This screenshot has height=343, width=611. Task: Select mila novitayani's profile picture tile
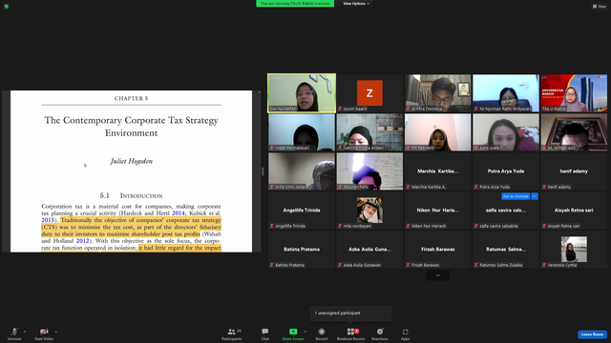tap(369, 211)
